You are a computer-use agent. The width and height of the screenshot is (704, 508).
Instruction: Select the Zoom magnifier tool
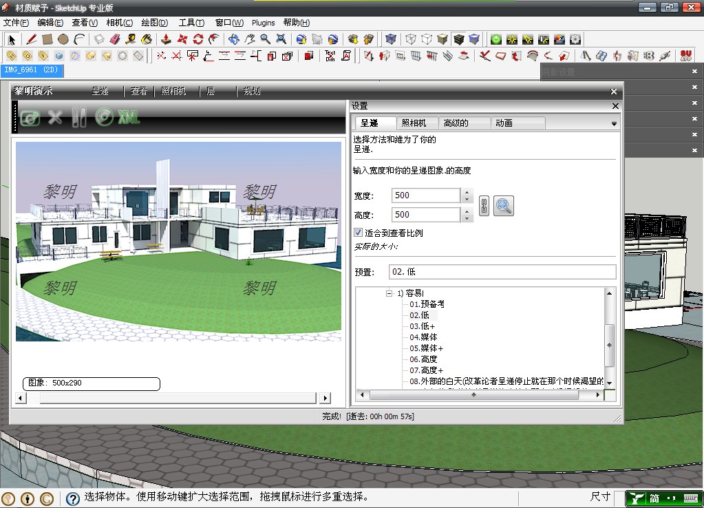pos(266,39)
